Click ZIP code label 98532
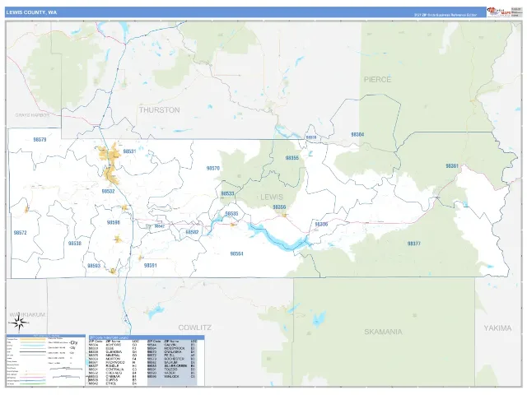The height and width of the screenshot is (395, 527). 108,192
